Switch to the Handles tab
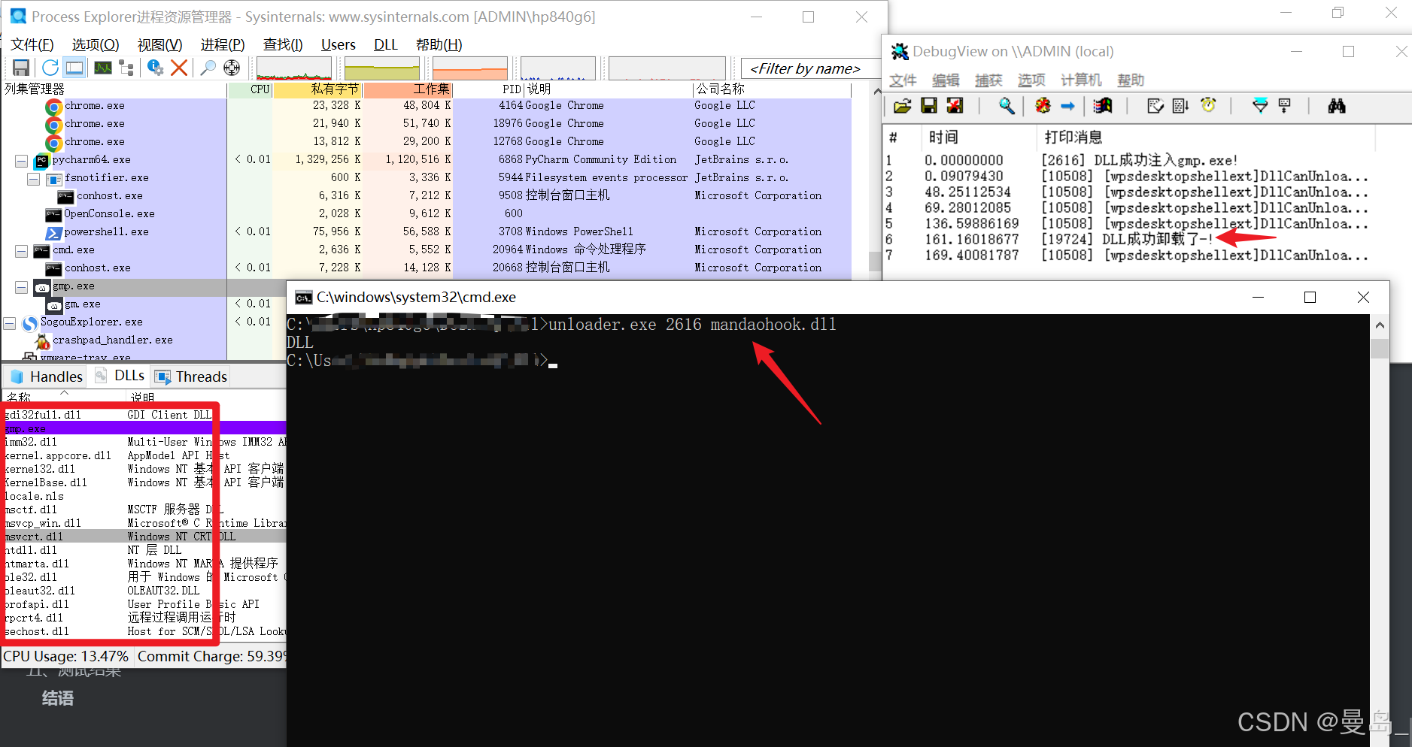This screenshot has height=747, width=1412. tap(46, 377)
